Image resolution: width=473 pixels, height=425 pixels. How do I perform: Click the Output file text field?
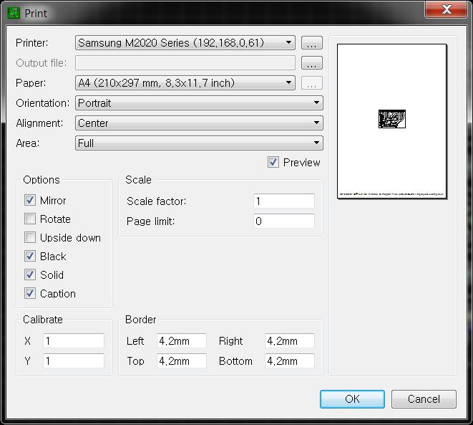185,63
